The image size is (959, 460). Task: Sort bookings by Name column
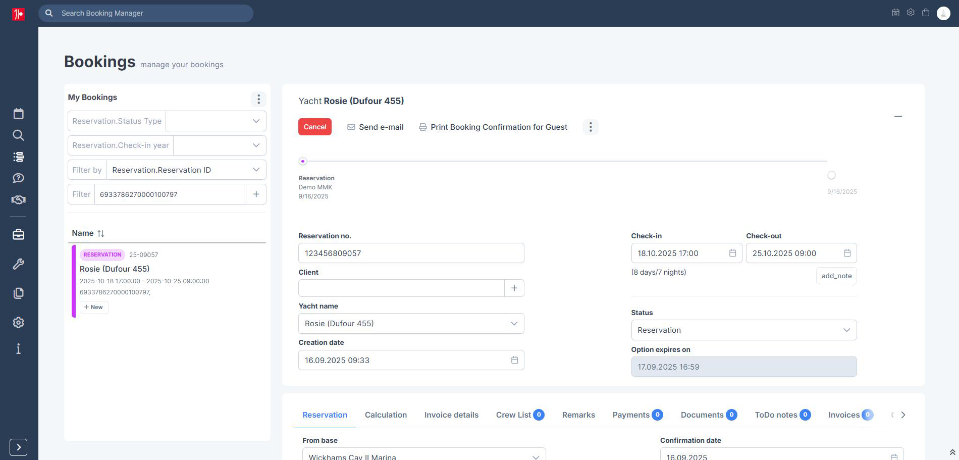[88, 233]
